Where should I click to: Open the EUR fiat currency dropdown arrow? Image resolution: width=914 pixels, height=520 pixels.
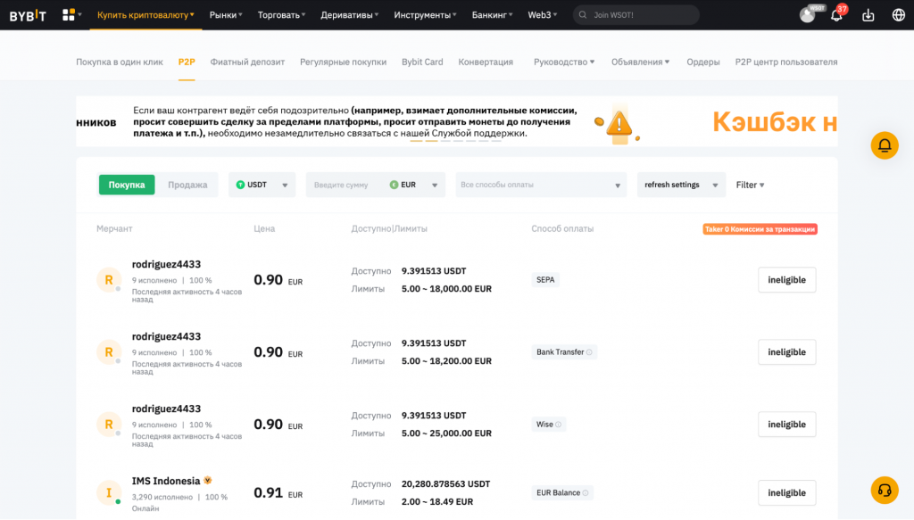435,186
